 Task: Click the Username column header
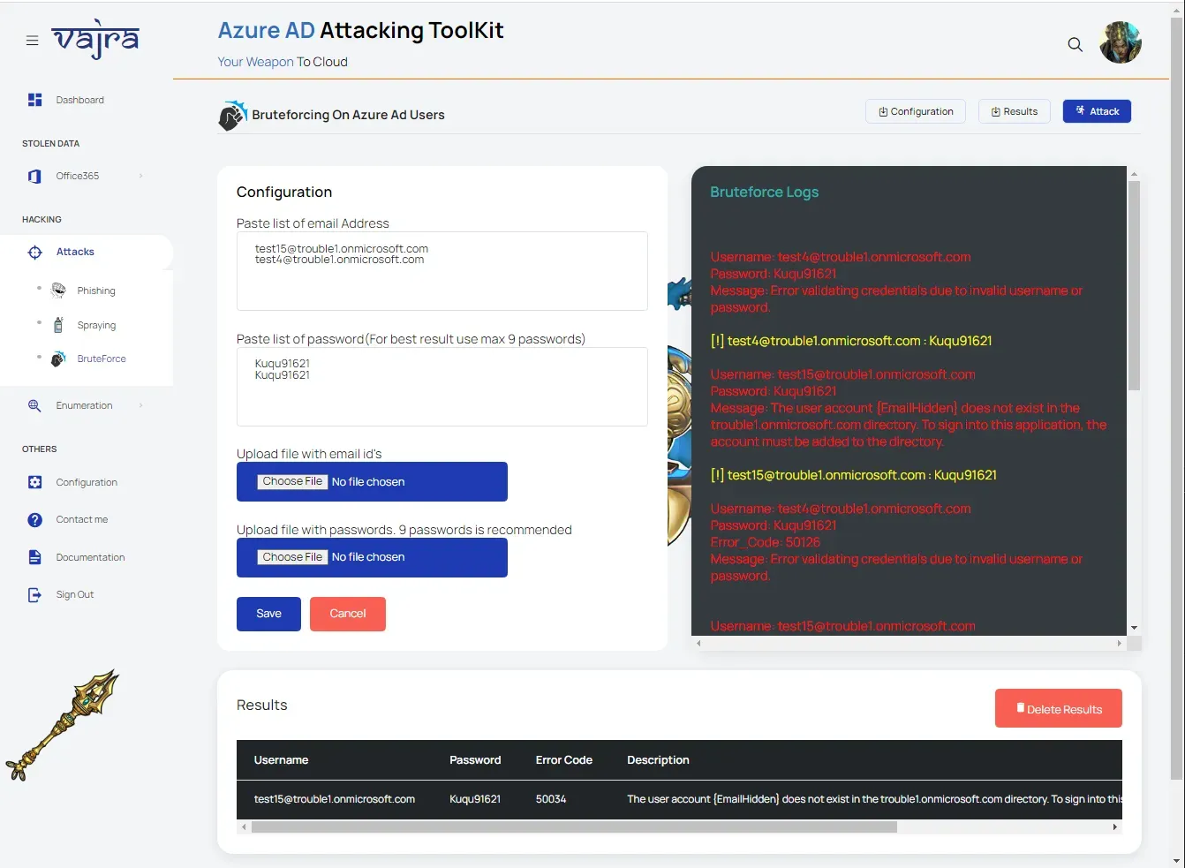point(281,760)
